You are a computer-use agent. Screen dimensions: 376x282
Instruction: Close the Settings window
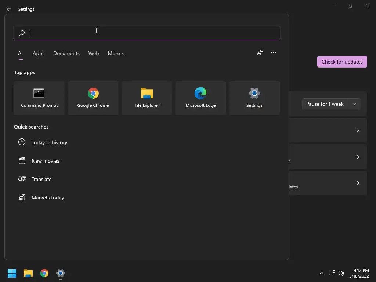(x=367, y=6)
